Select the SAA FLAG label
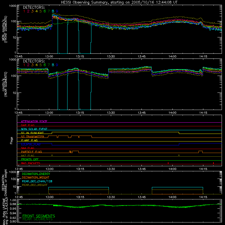 28,148
